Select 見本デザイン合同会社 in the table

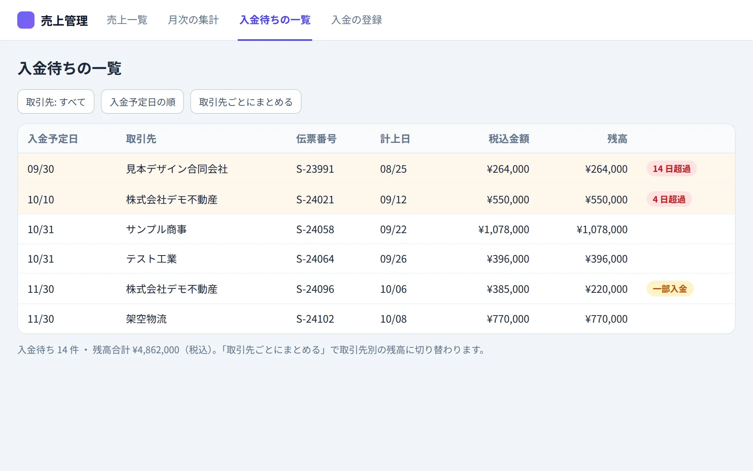click(x=177, y=169)
